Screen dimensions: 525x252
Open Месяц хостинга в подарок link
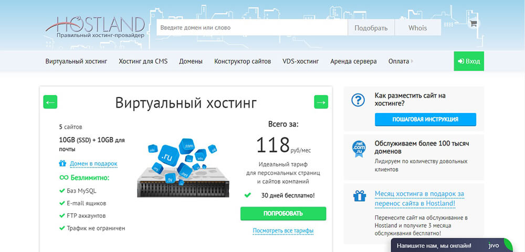419,198
